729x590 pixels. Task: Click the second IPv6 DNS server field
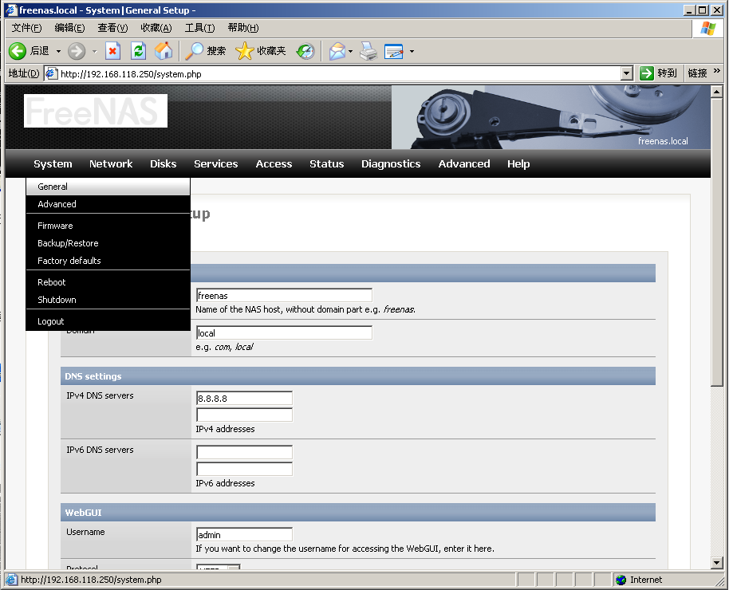click(x=245, y=469)
